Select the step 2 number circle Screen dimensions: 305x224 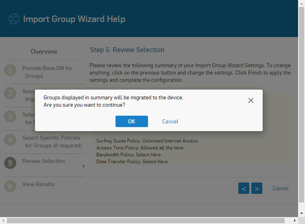pos(10,94)
